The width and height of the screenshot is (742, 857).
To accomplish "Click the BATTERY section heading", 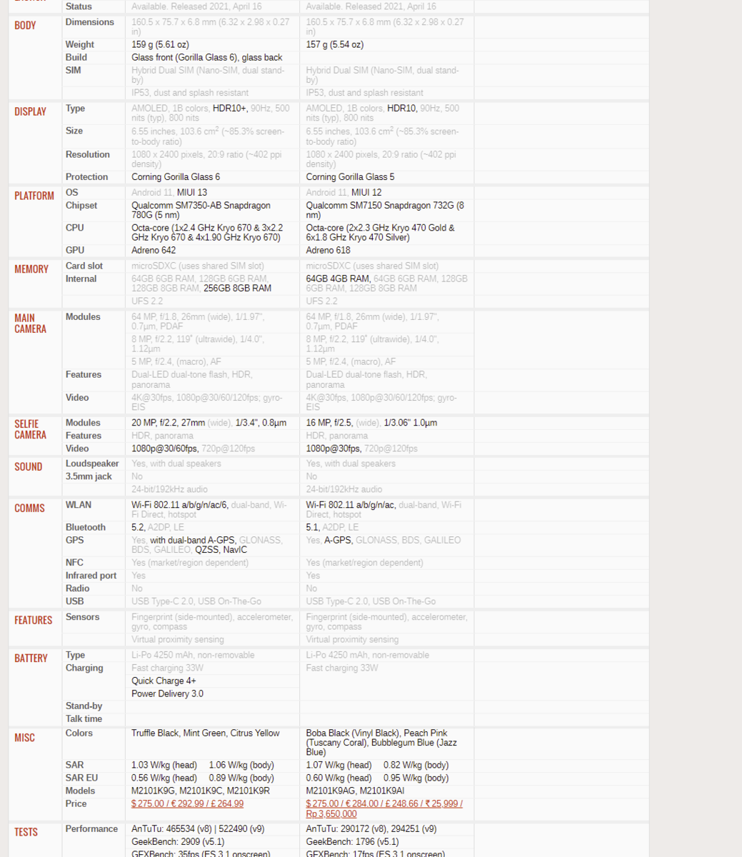I will 31,658.
